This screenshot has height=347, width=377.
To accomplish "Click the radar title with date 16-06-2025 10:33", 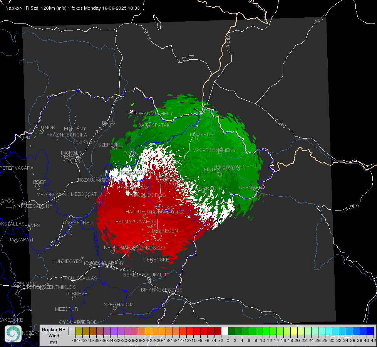I will 72,8.
